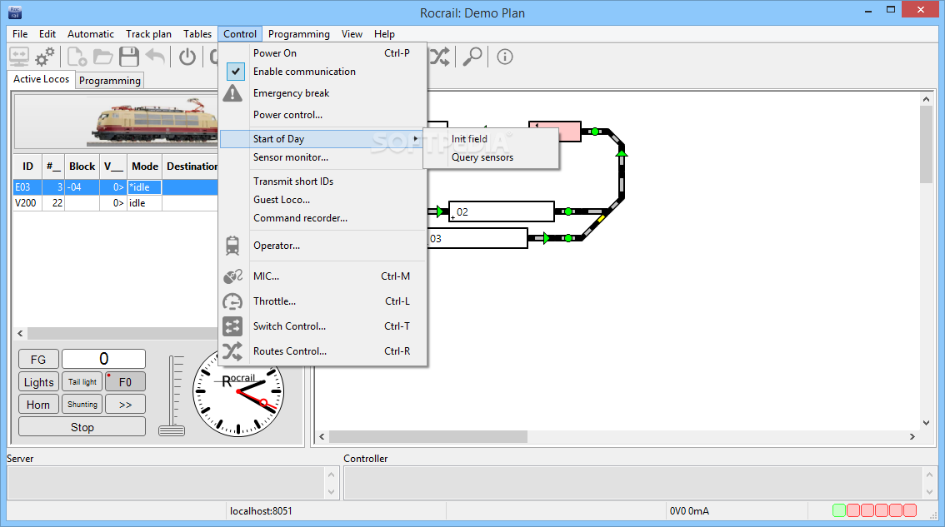
Task: Click the speed value field showing 0
Action: (103, 359)
